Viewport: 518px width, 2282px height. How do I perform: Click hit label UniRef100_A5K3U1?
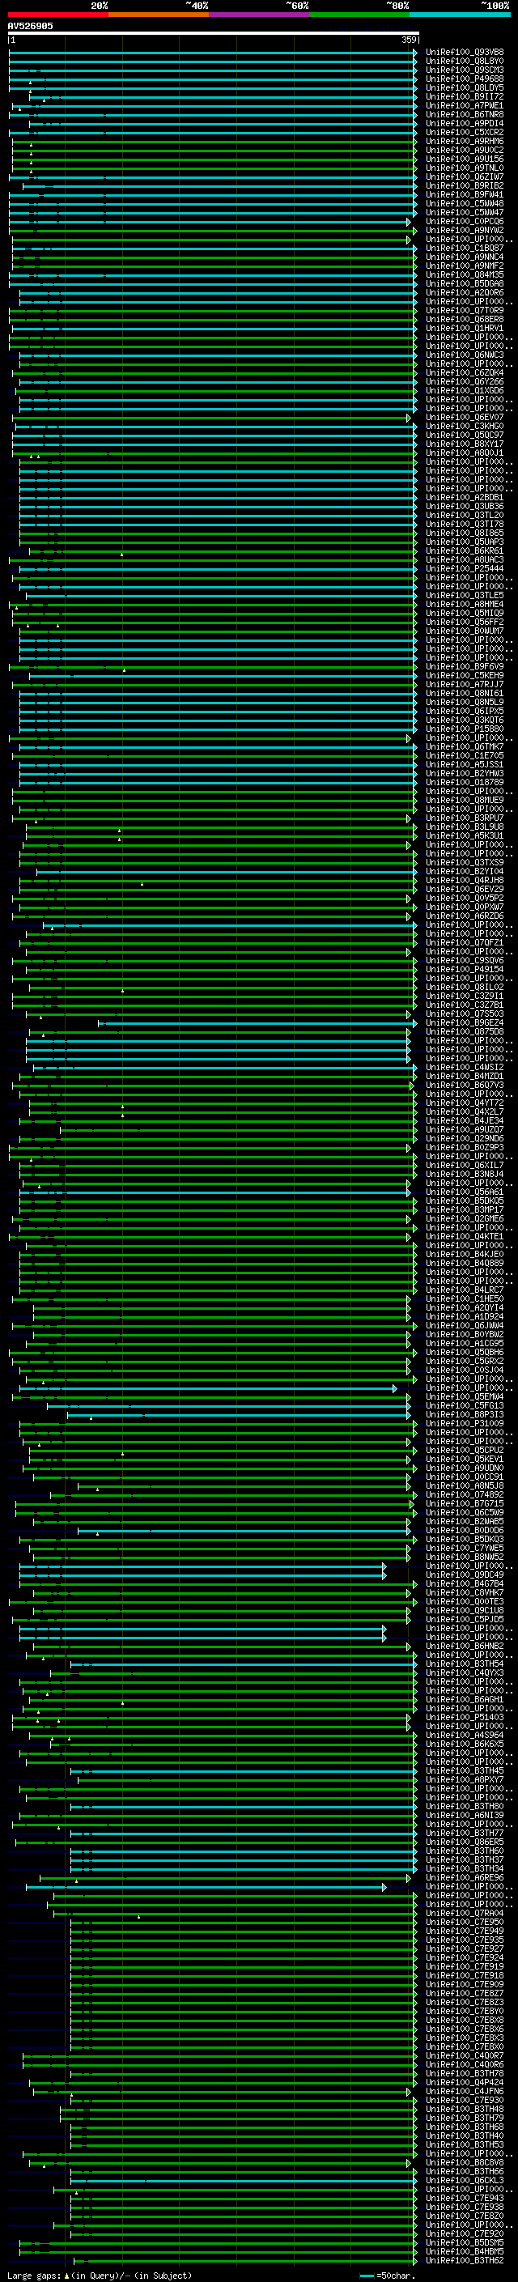click(465, 835)
